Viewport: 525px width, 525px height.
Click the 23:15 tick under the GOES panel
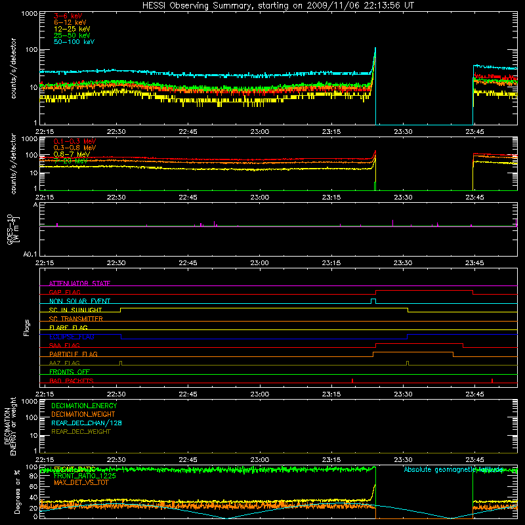331,263
